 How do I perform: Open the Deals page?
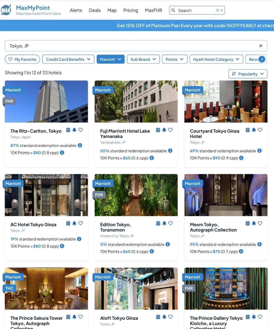tap(95, 10)
